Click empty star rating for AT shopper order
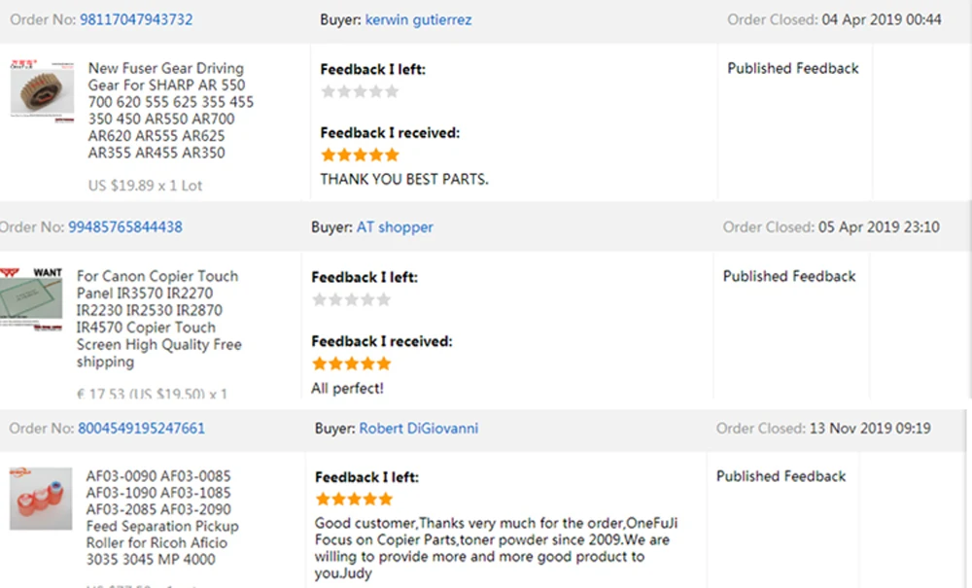 tap(351, 299)
